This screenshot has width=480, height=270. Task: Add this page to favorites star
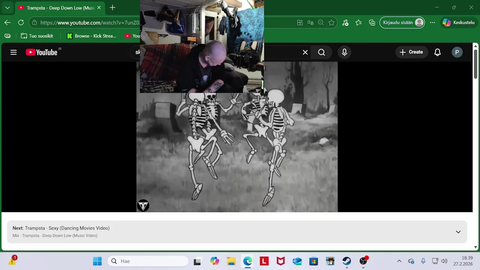pos(331,22)
